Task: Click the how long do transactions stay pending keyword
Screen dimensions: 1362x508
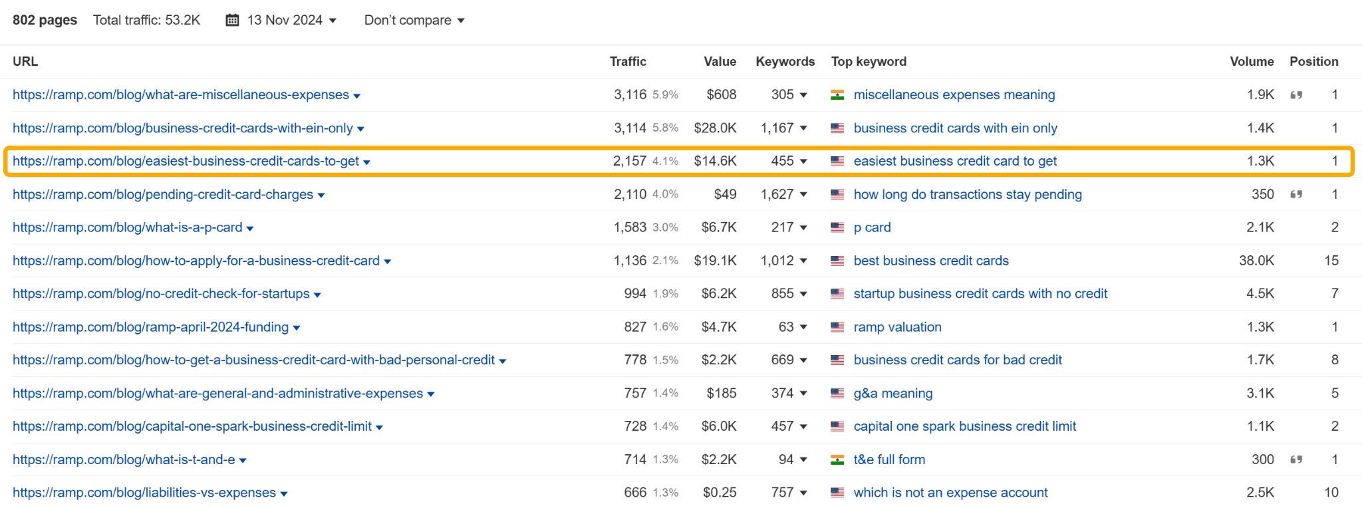Action: coord(968,194)
